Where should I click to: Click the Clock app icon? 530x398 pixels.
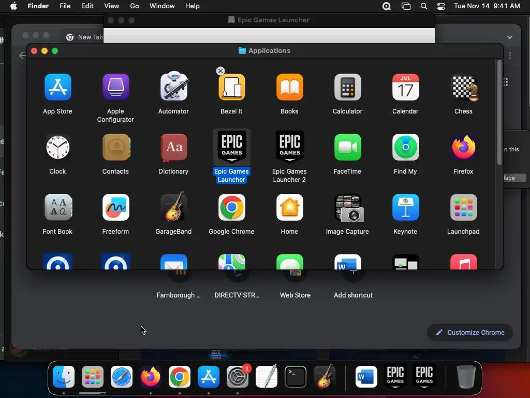[58, 147]
